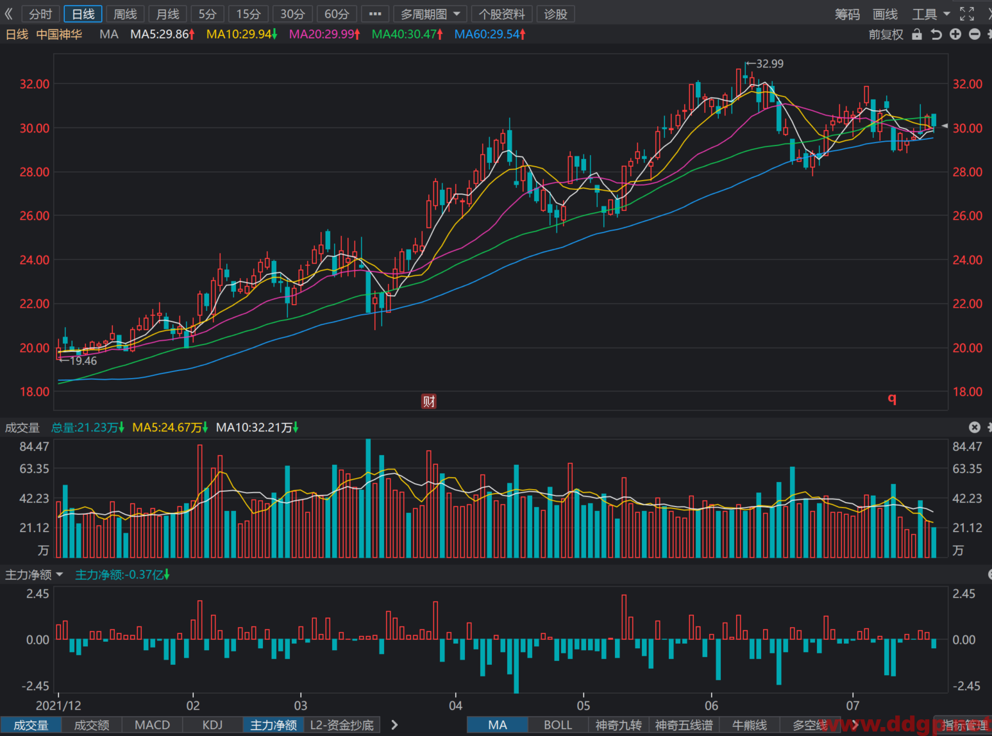992x736 pixels.
Task: Close the 成交量 volume indicator panel
Action: 975,427
